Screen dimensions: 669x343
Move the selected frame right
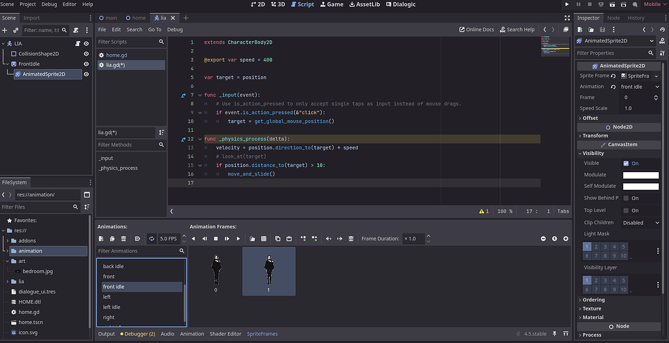[x=340, y=239]
